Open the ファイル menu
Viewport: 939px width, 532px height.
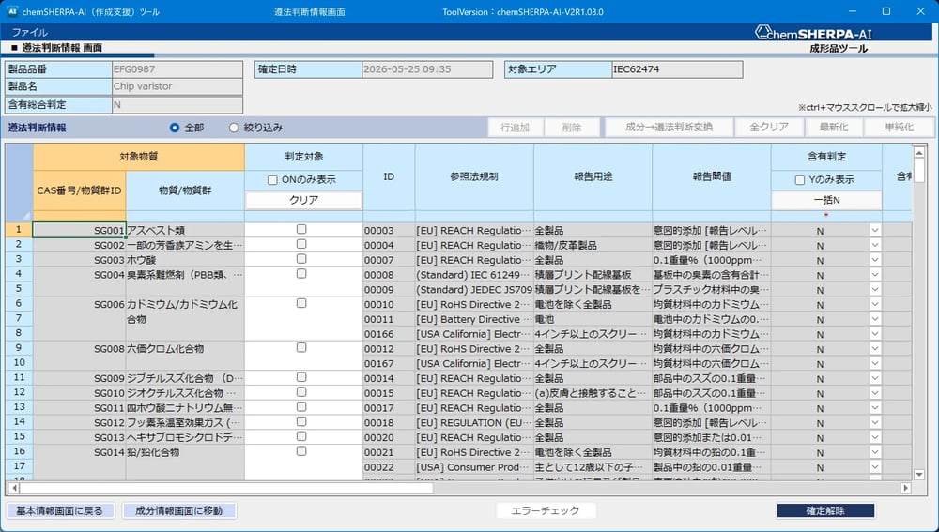pyautogui.click(x=29, y=32)
